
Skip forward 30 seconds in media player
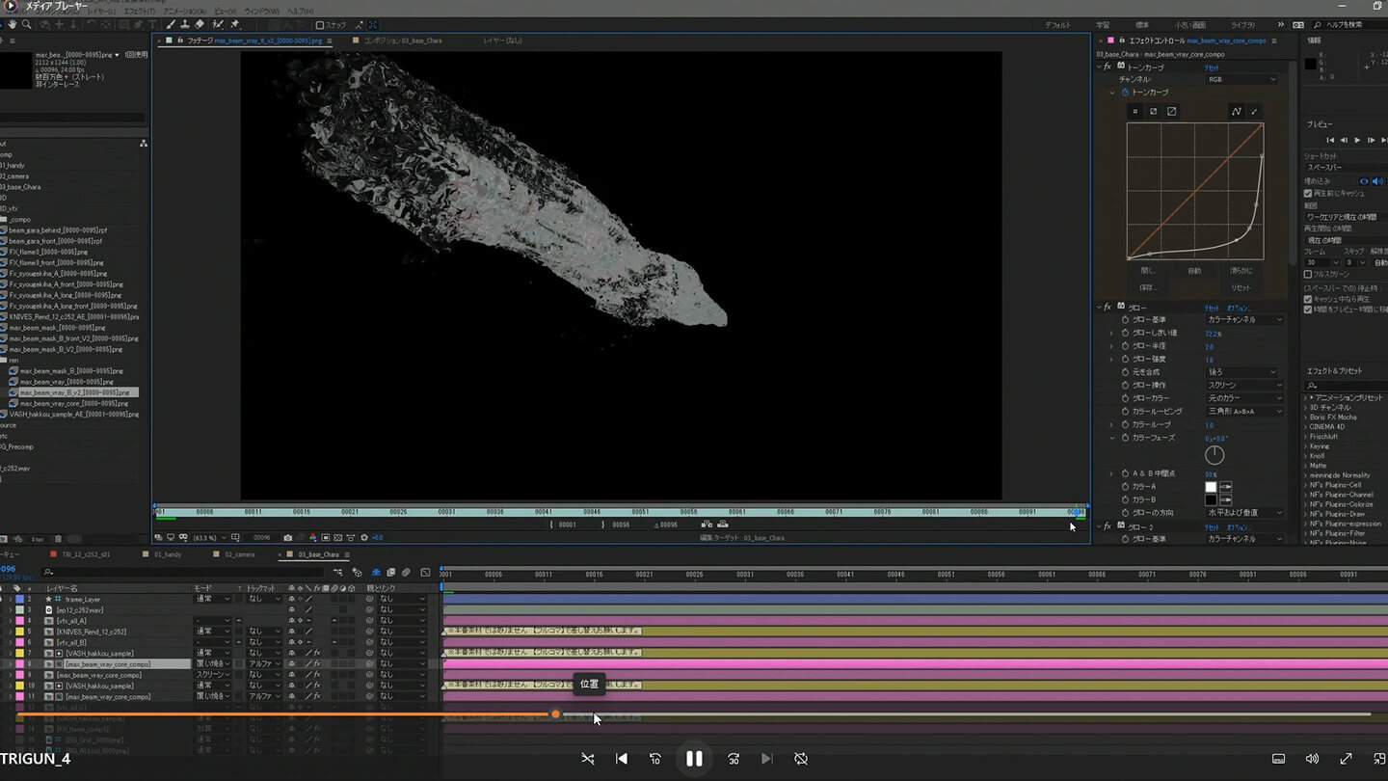pos(733,759)
